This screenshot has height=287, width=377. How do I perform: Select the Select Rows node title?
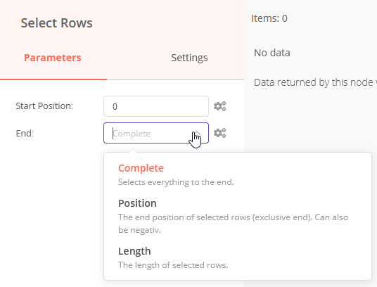56,23
